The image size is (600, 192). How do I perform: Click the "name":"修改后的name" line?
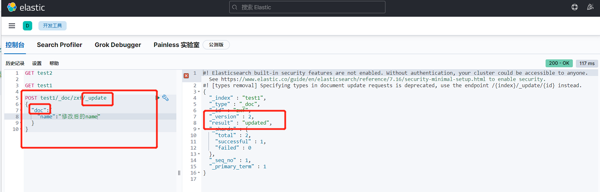pyautogui.click(x=69, y=116)
